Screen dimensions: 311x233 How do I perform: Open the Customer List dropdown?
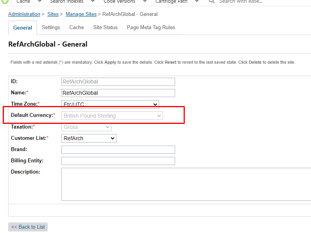pos(89,138)
